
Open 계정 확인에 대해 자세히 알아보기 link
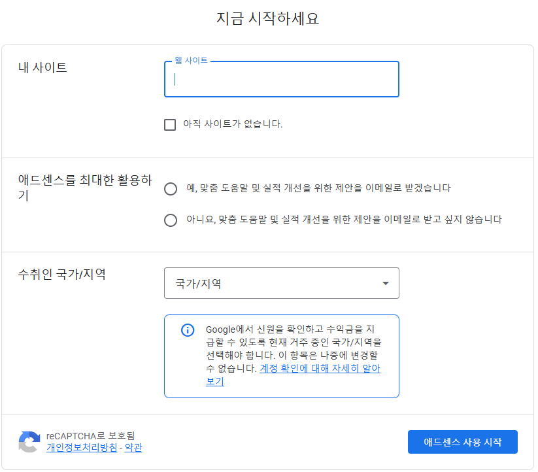click(x=293, y=375)
